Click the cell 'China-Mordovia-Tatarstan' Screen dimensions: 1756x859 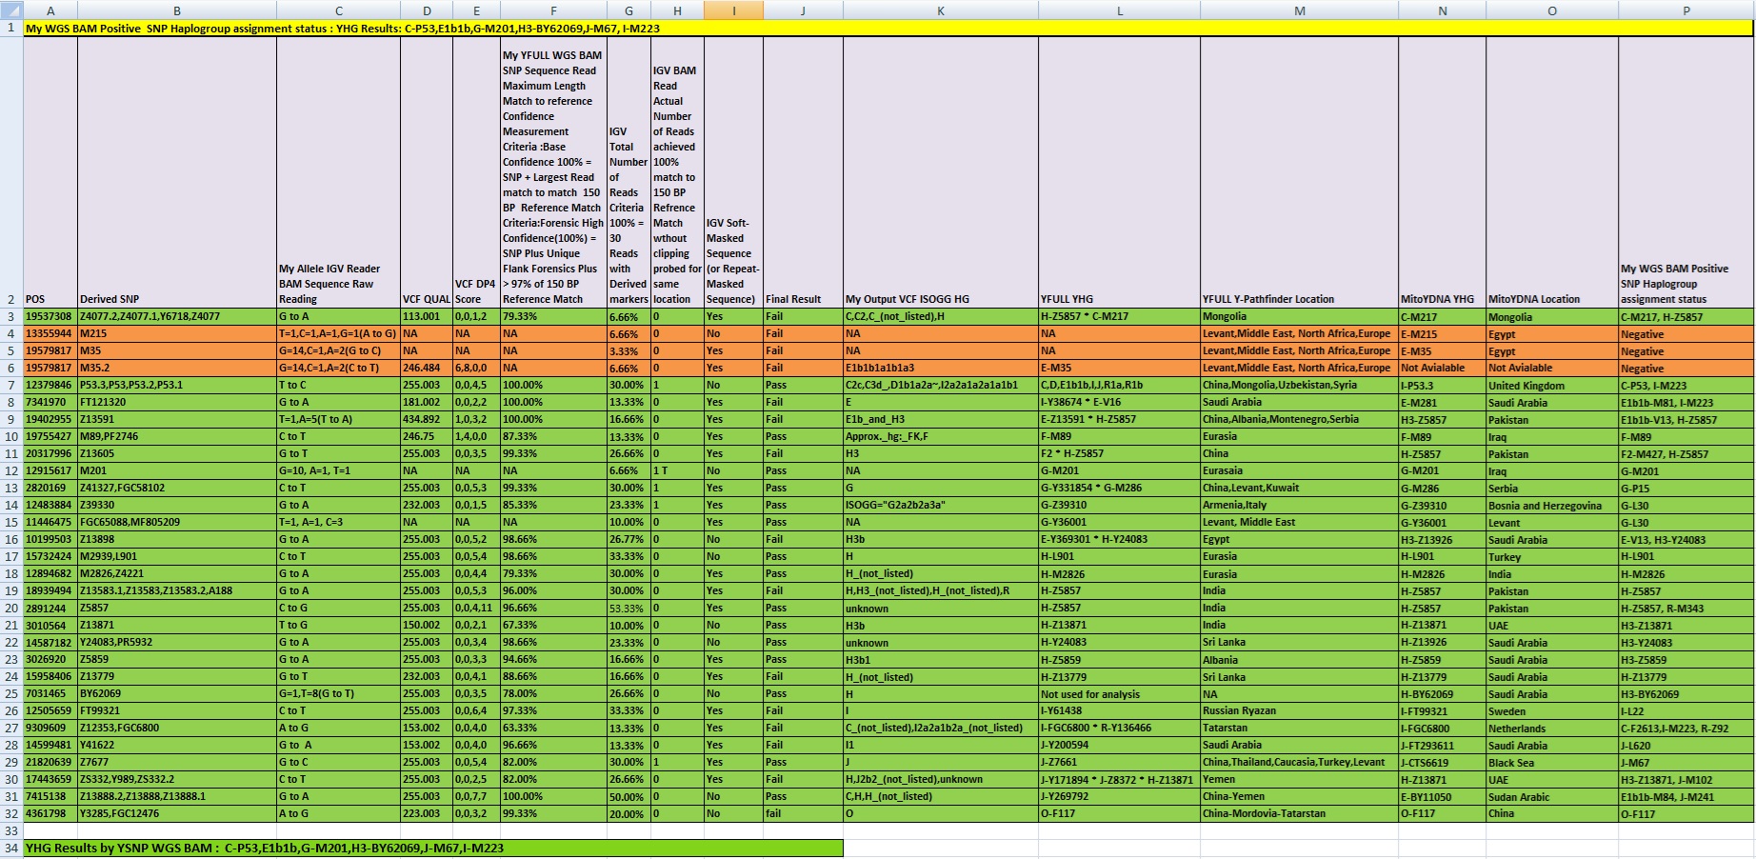[x=1299, y=813]
